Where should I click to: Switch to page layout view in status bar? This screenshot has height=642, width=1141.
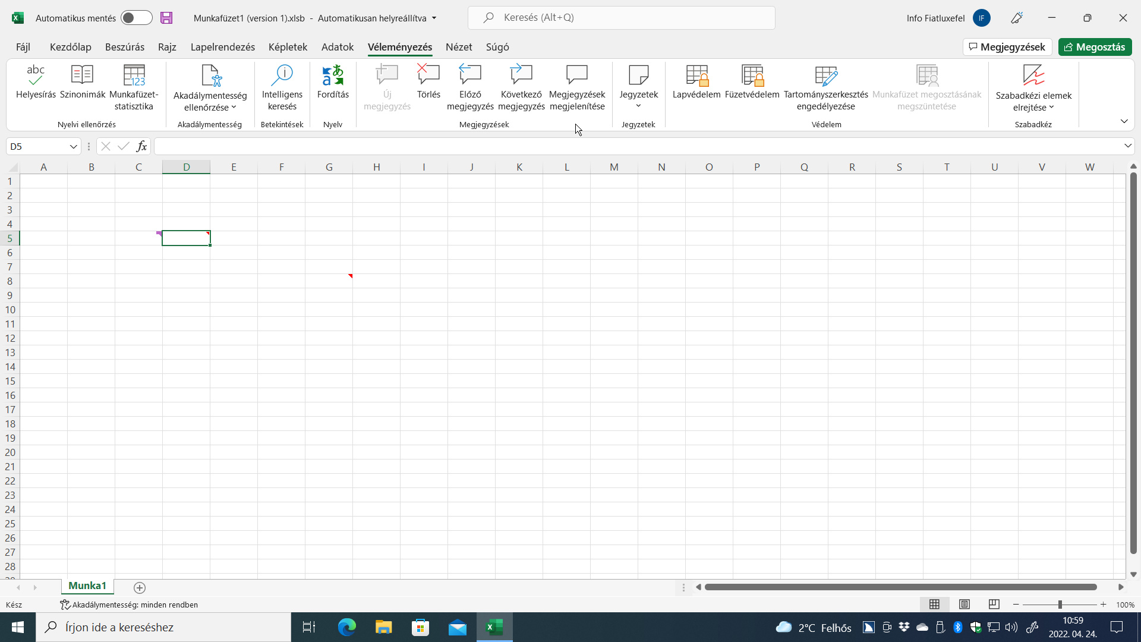tap(965, 605)
